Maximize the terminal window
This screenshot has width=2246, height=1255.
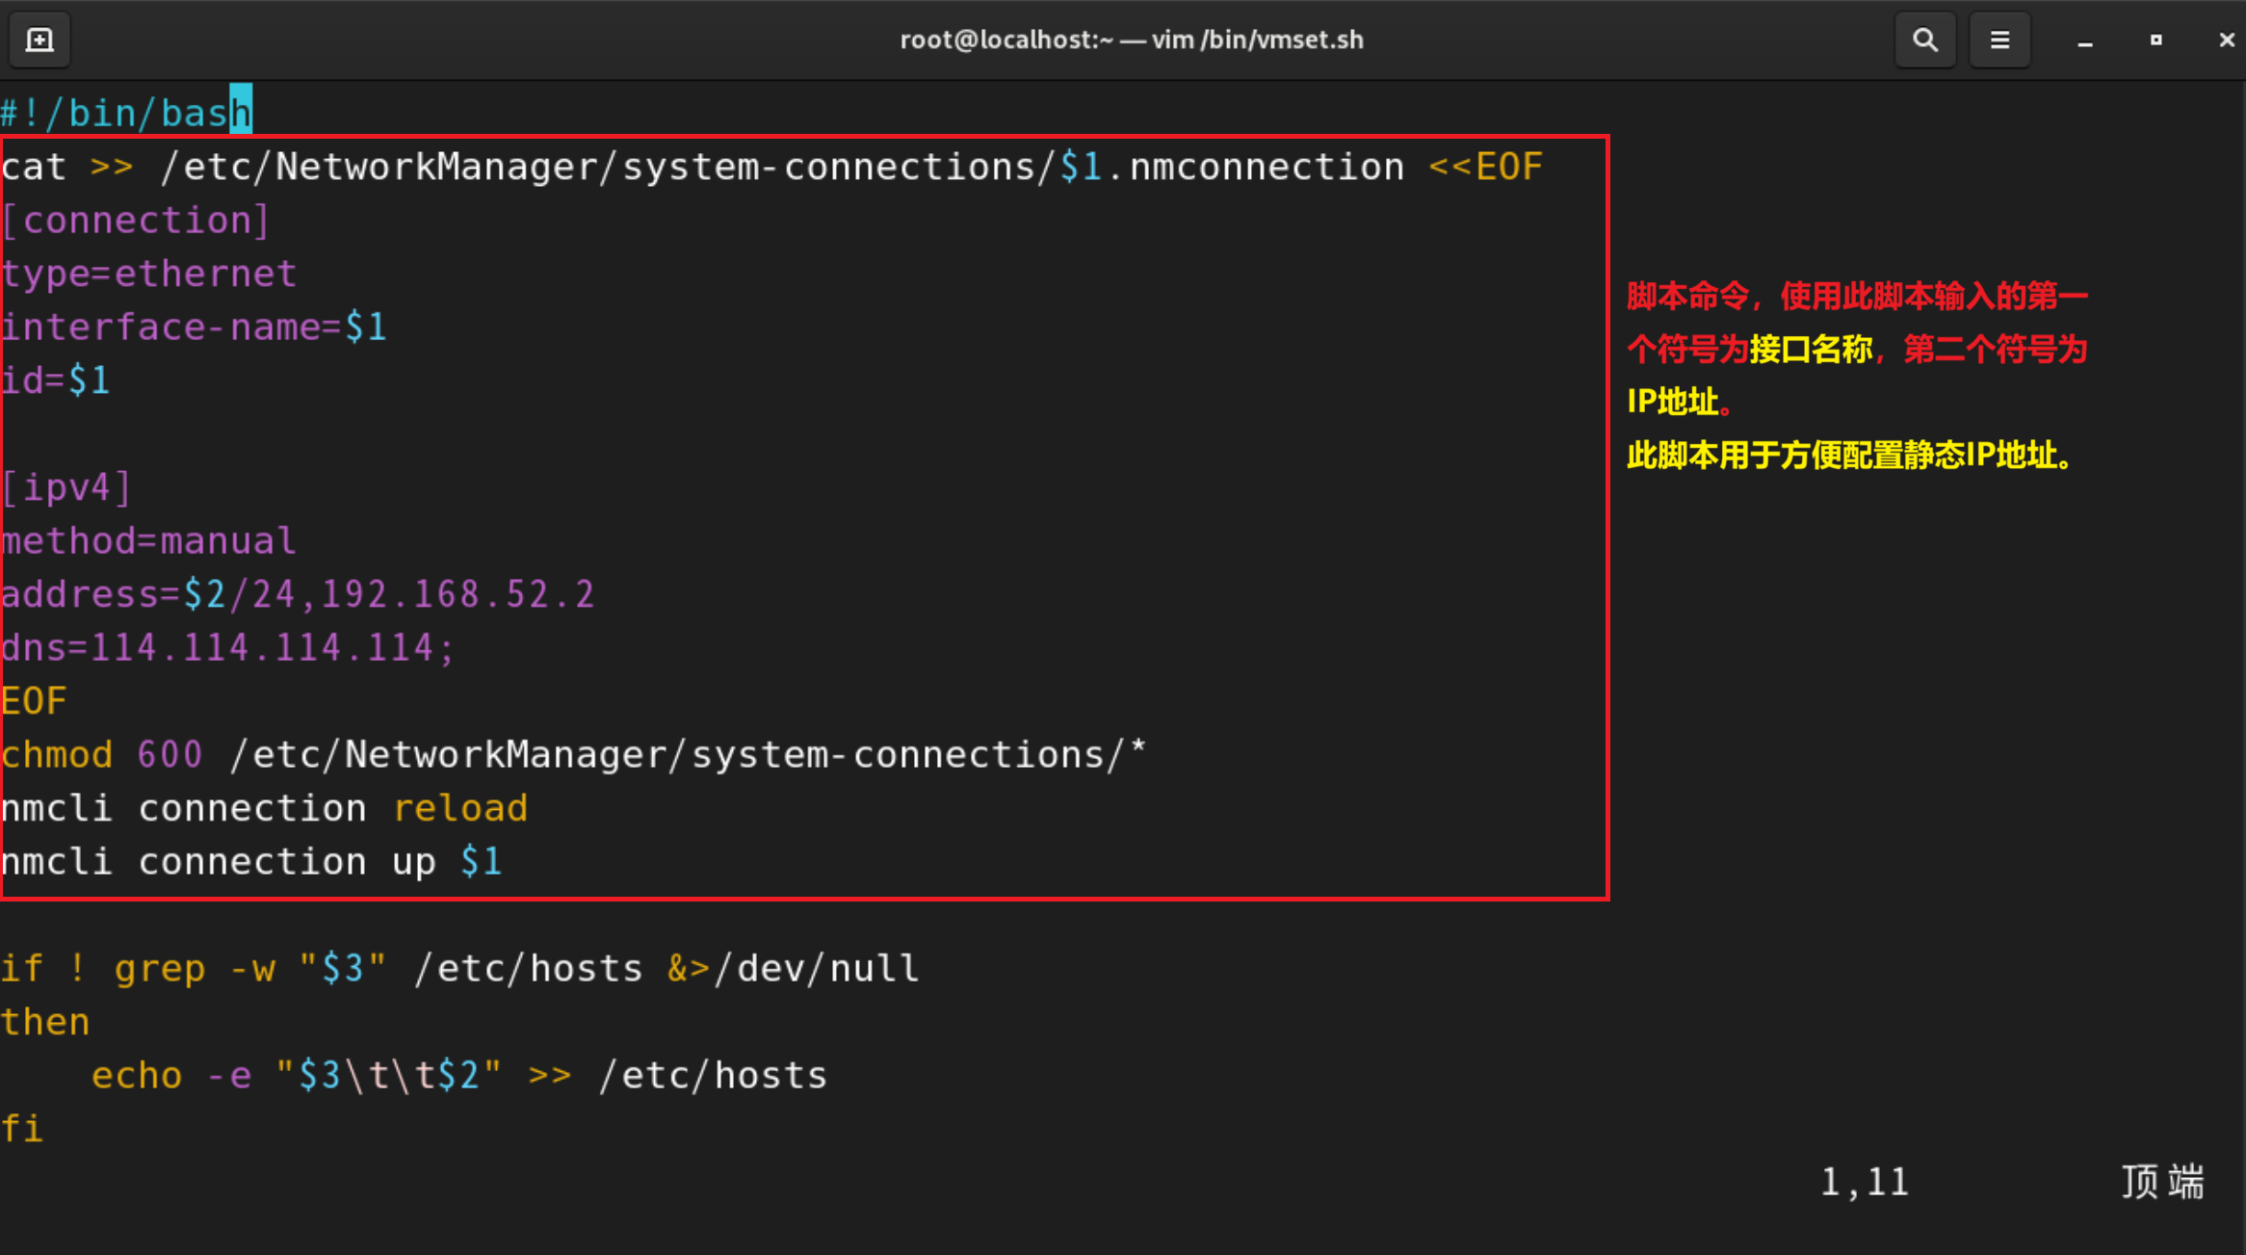(2155, 39)
